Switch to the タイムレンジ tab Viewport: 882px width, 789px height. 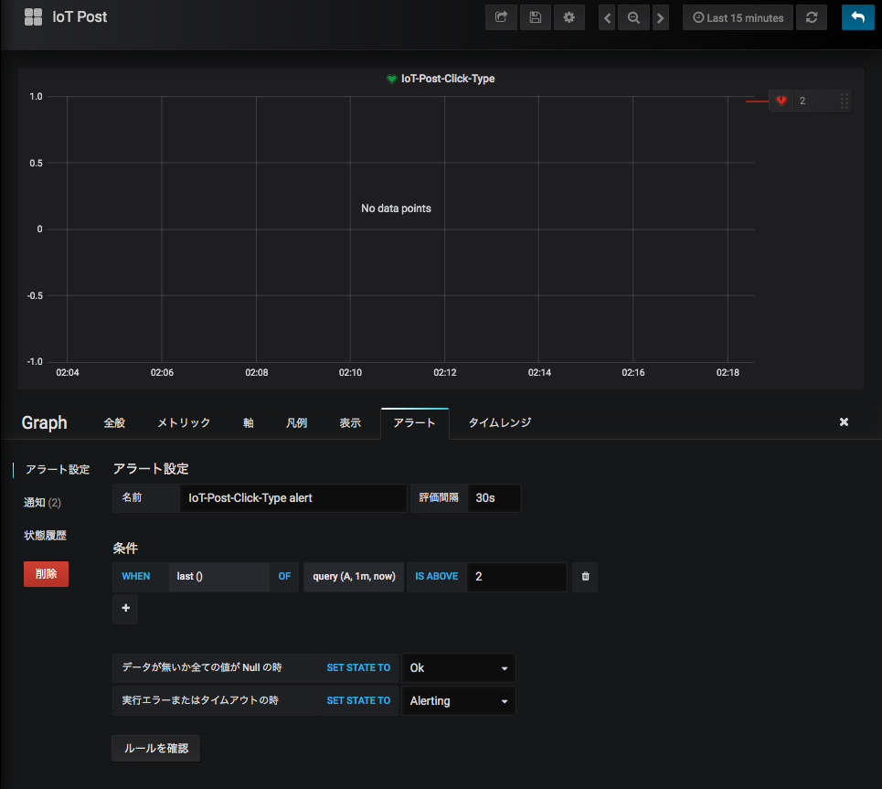(x=500, y=422)
